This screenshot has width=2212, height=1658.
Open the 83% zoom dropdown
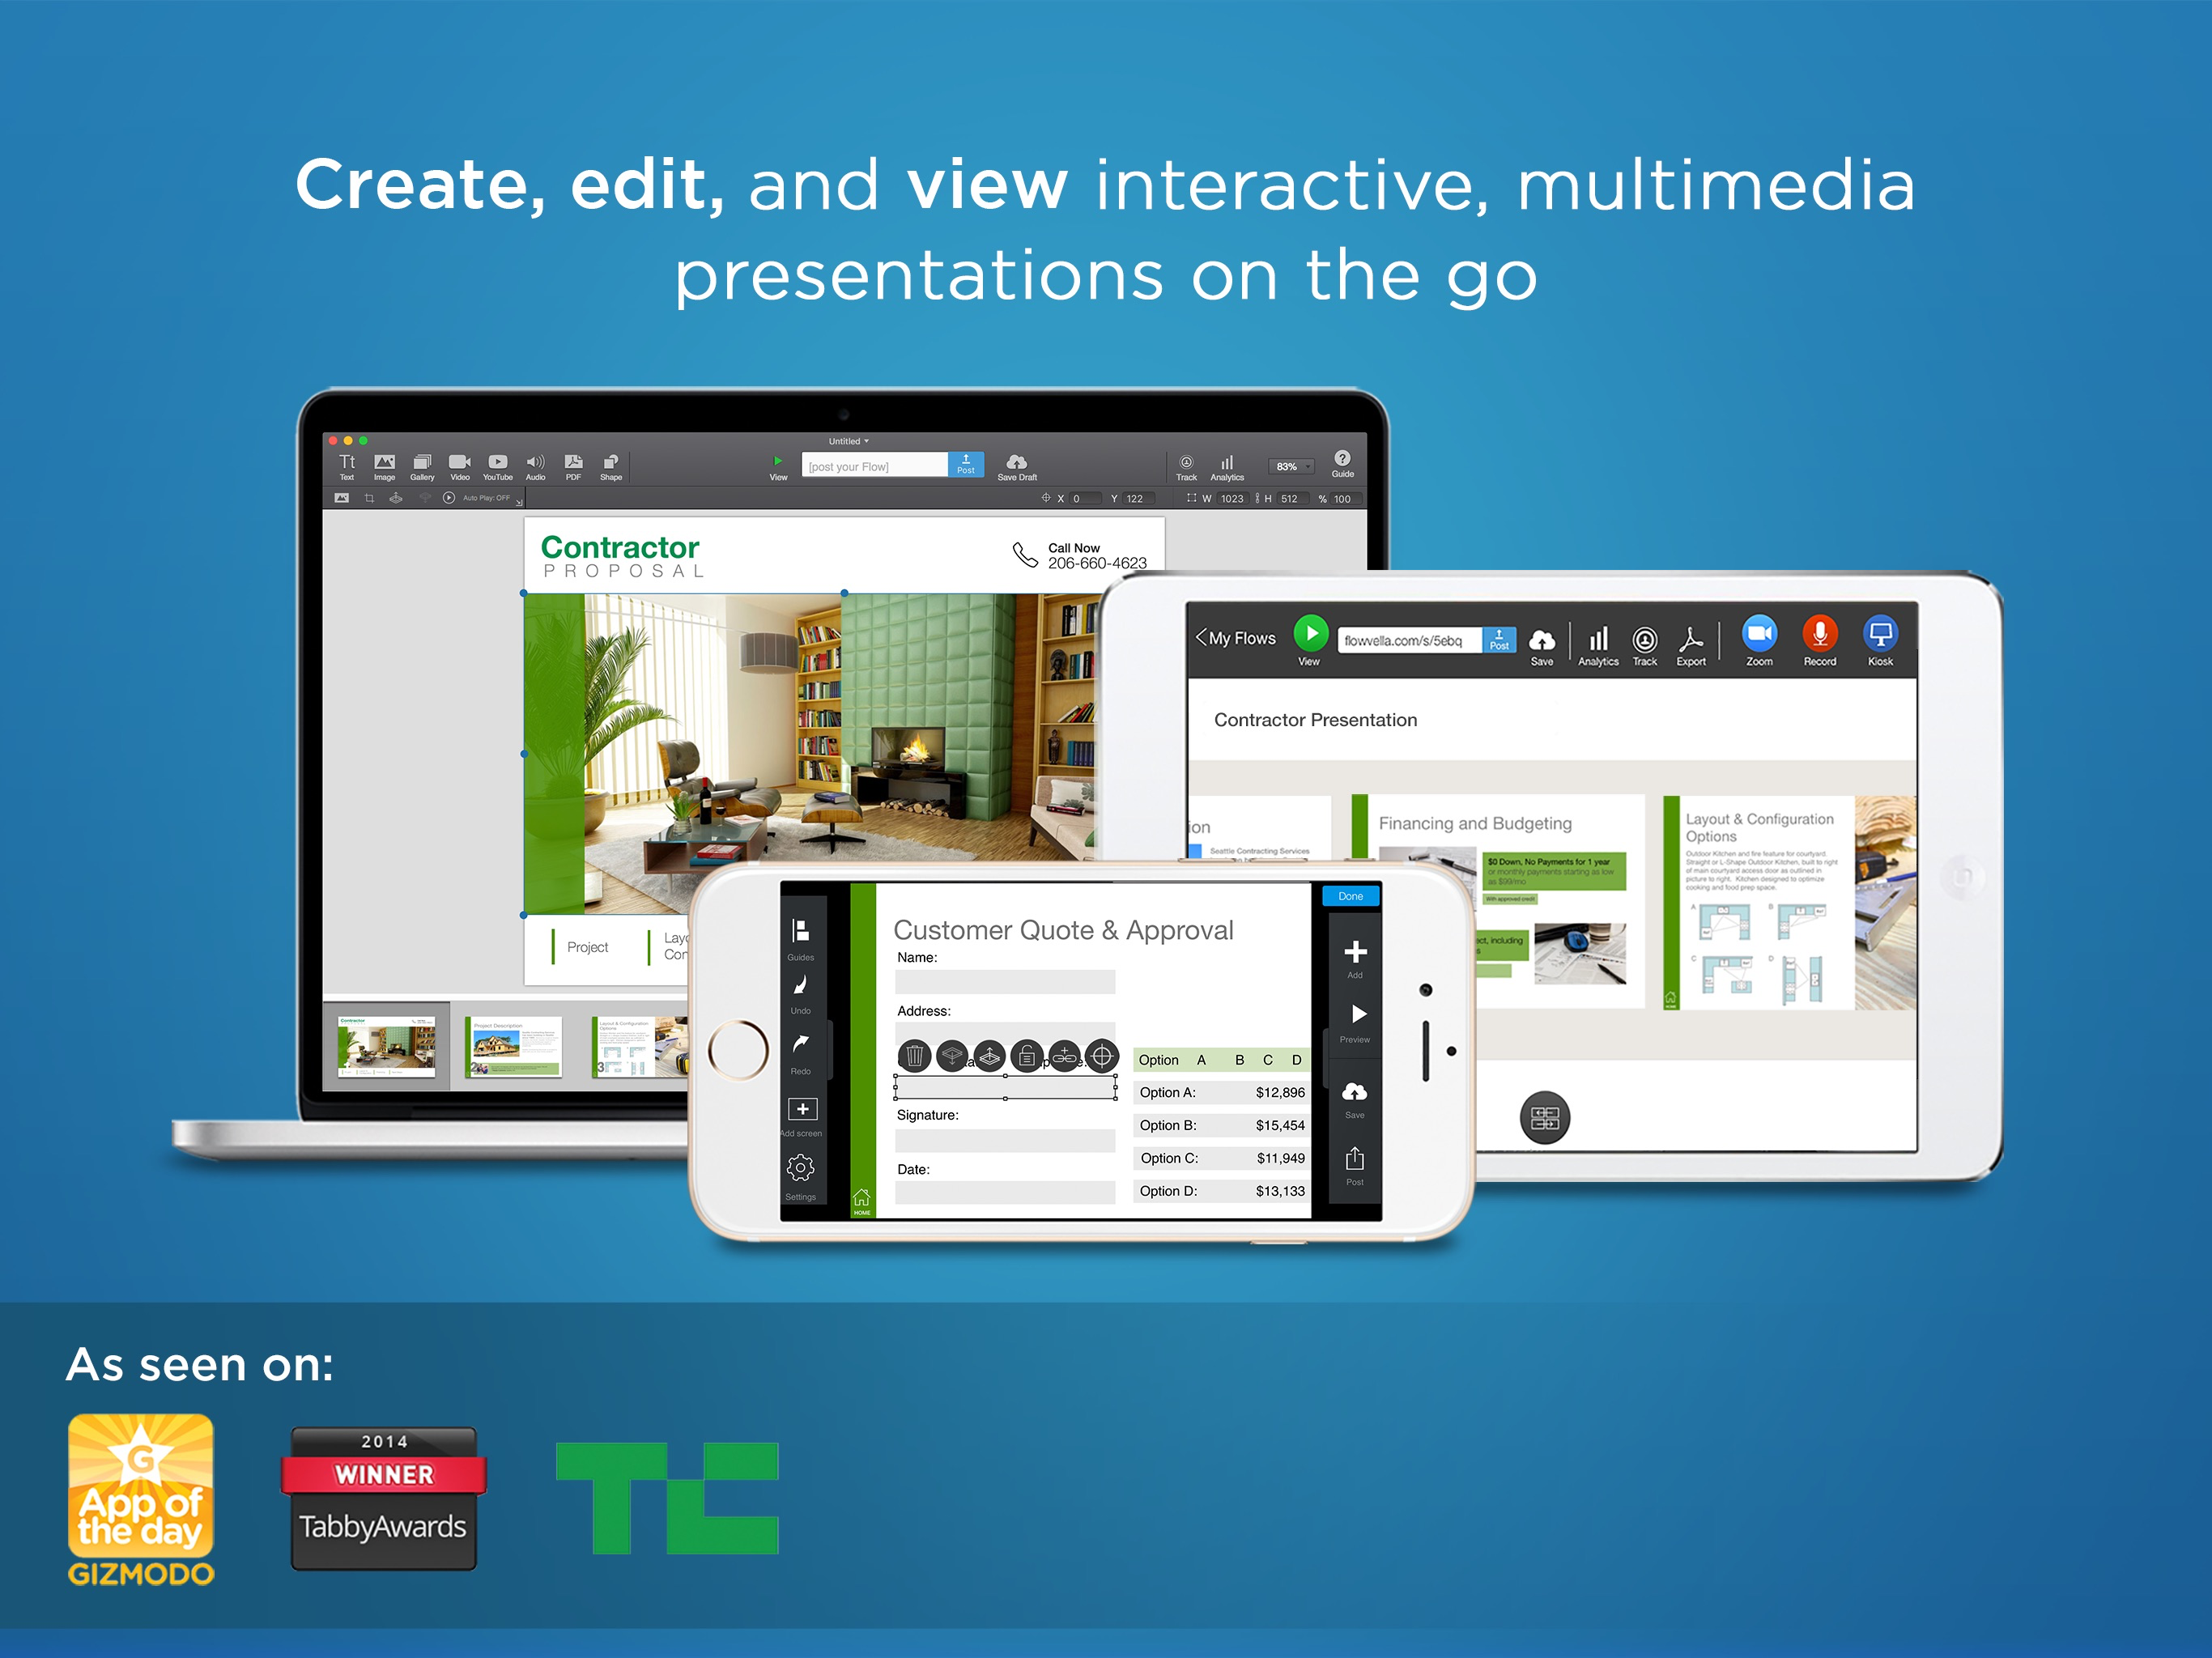[x=1292, y=467]
